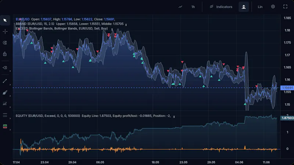The image size is (294, 165).
Task: Open the chart type line icon
Action: (x=180, y=7)
